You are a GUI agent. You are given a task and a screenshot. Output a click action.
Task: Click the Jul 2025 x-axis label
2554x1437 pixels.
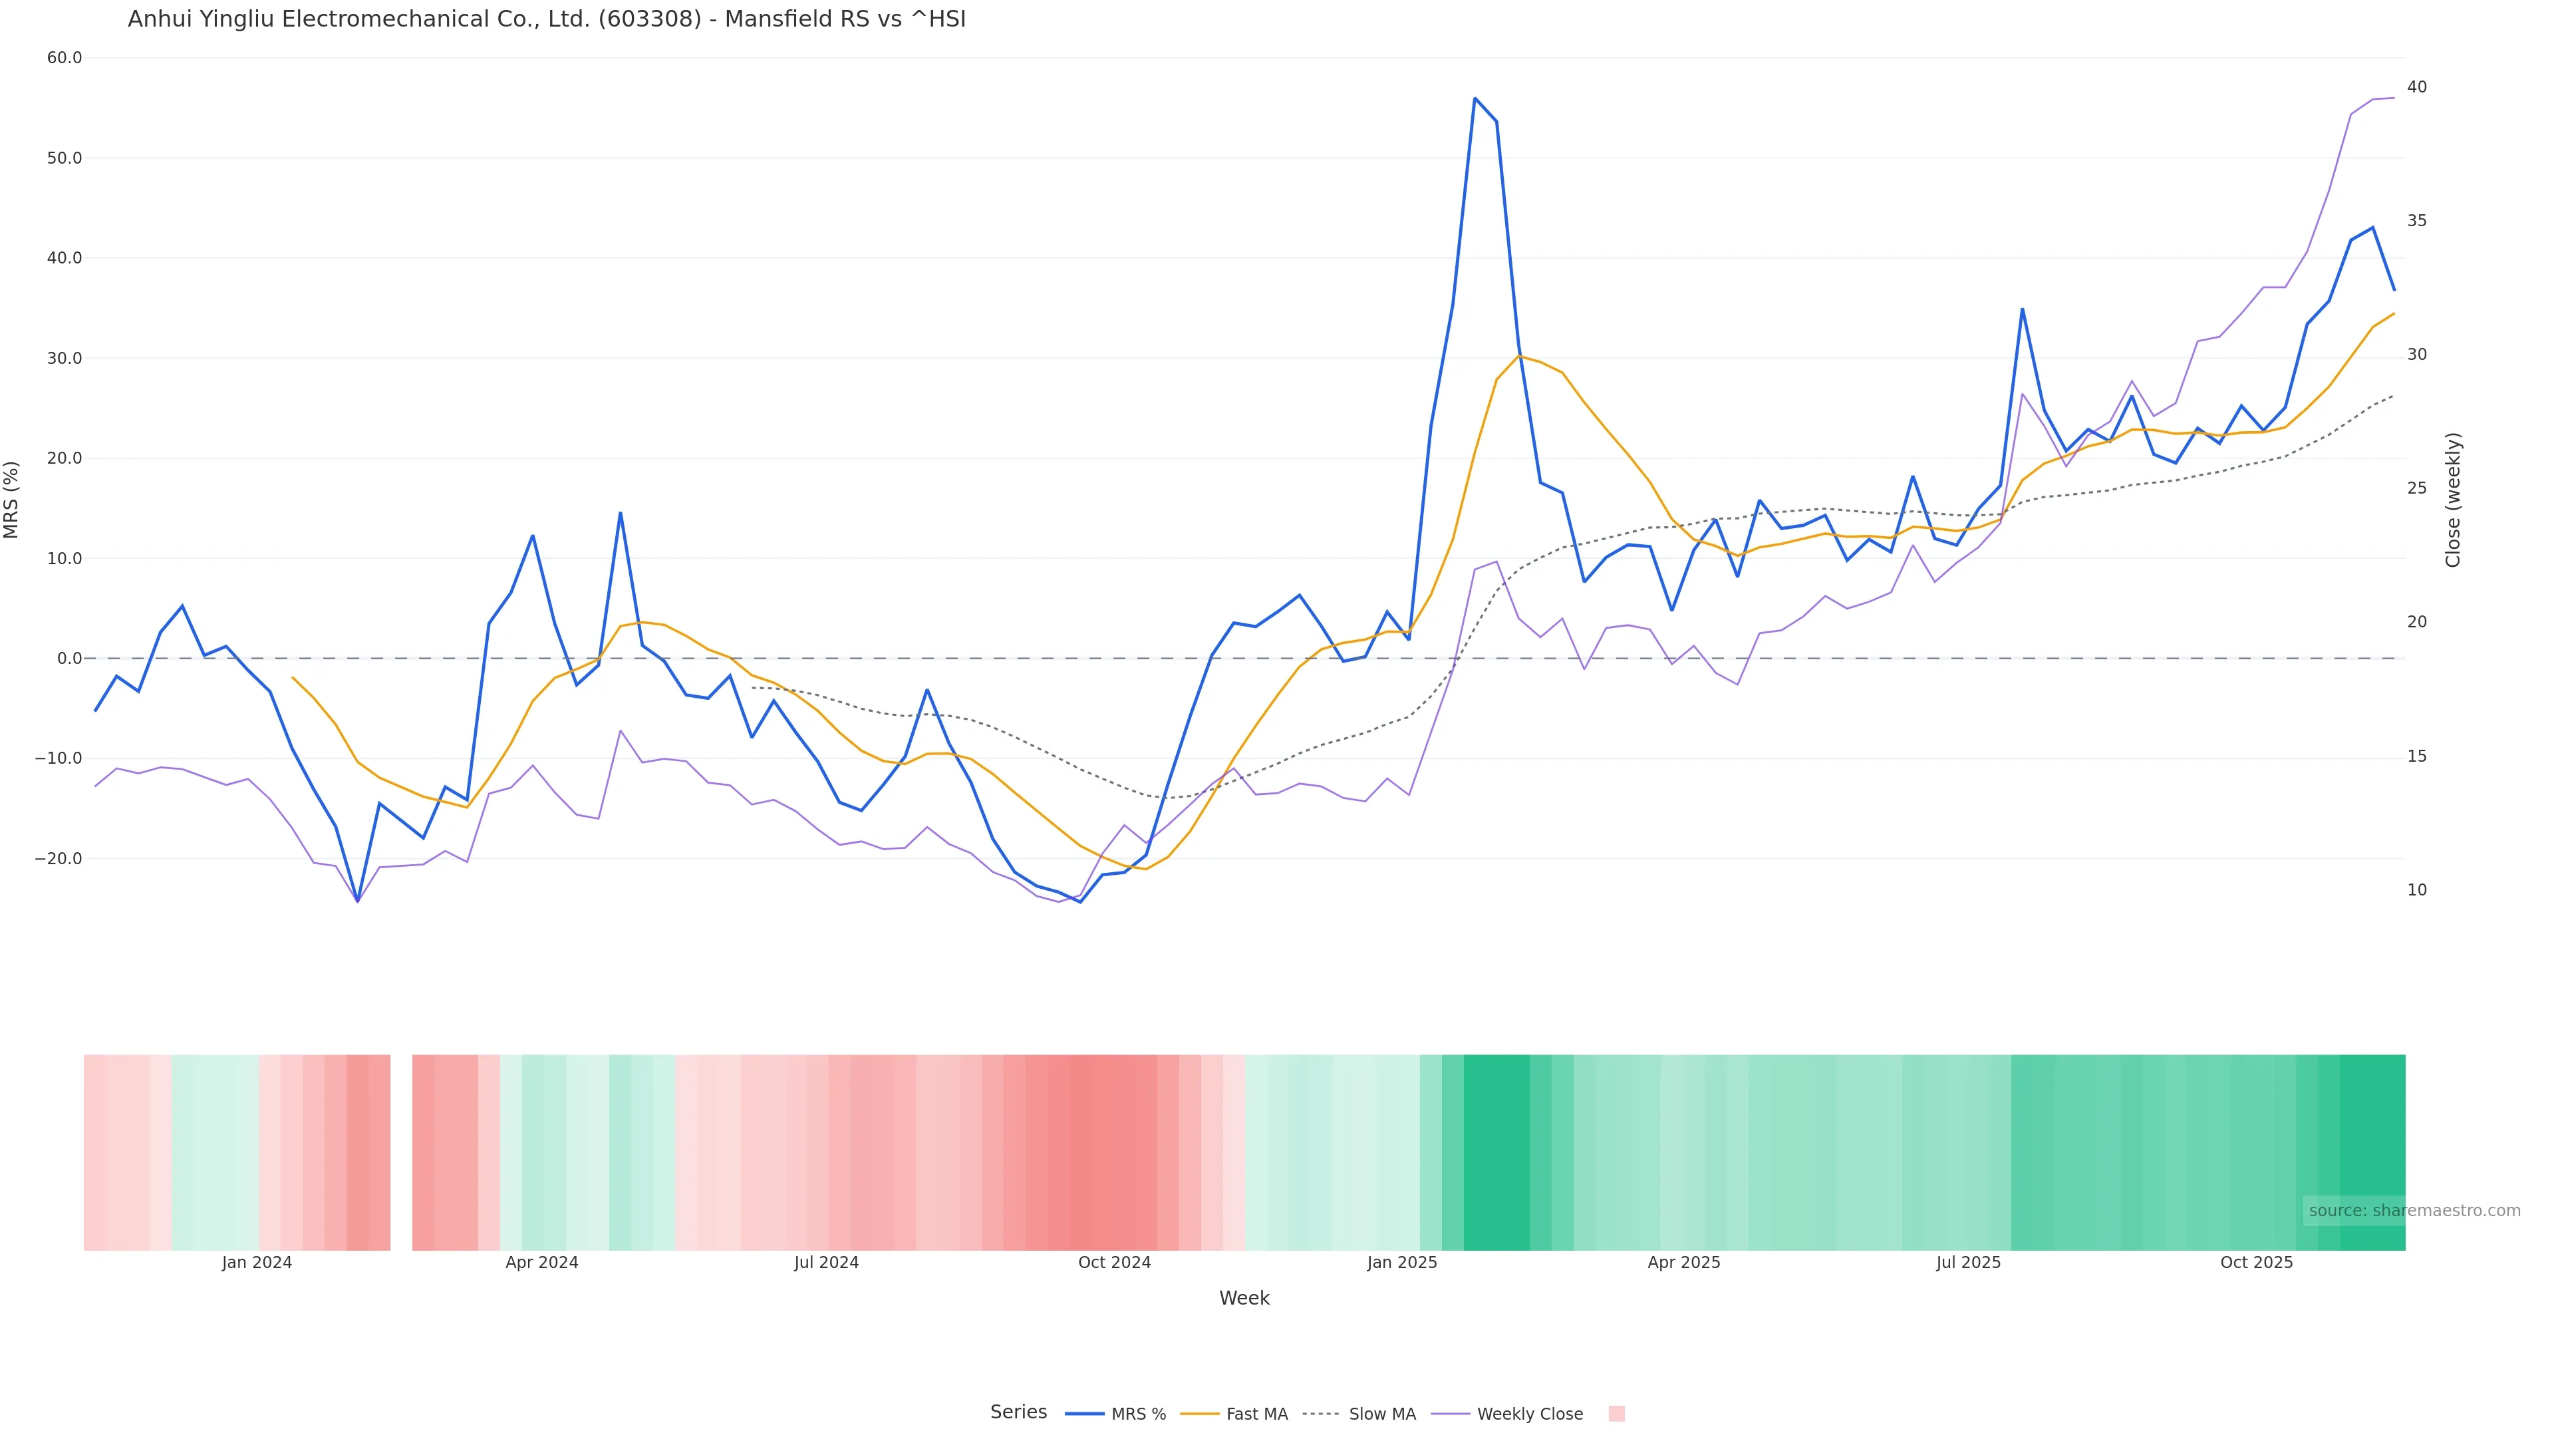click(x=1968, y=1263)
